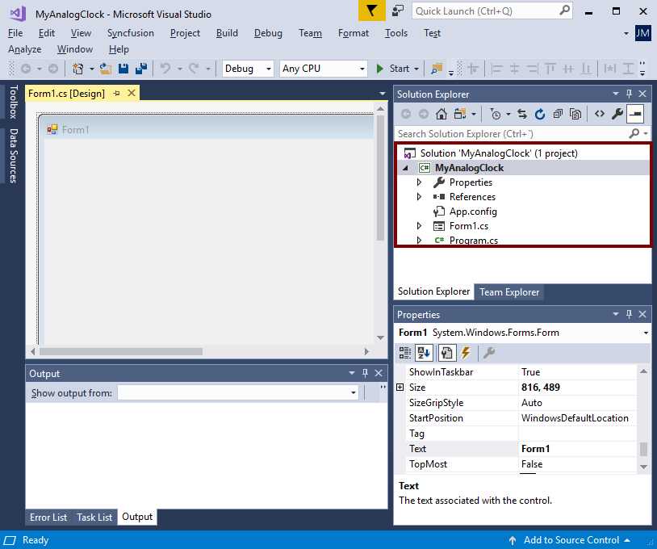Switch to the Error List tab
Screen dimensions: 657x549
(48, 518)
